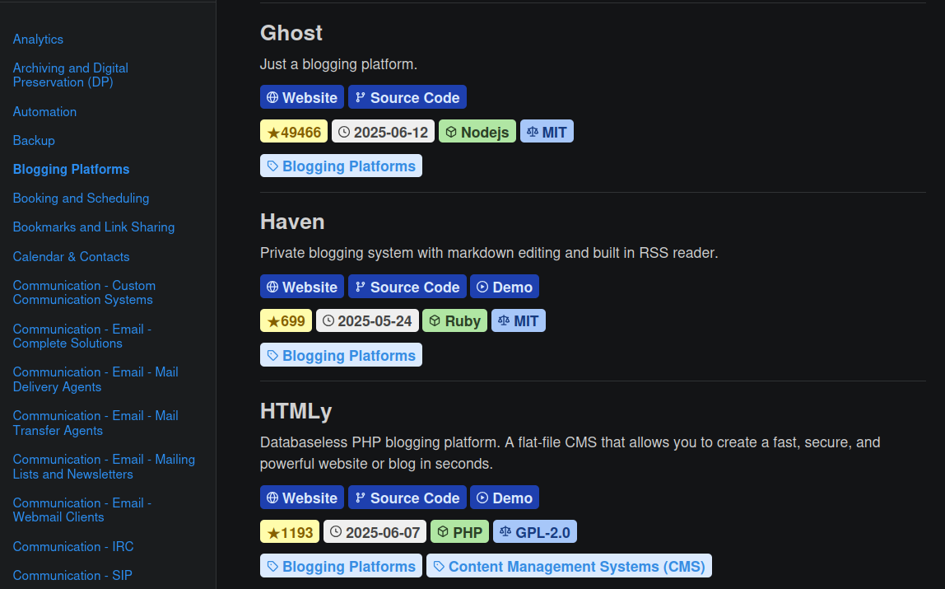The width and height of the screenshot is (945, 589).
Task: Open the Automation sidebar link
Action: click(x=44, y=111)
